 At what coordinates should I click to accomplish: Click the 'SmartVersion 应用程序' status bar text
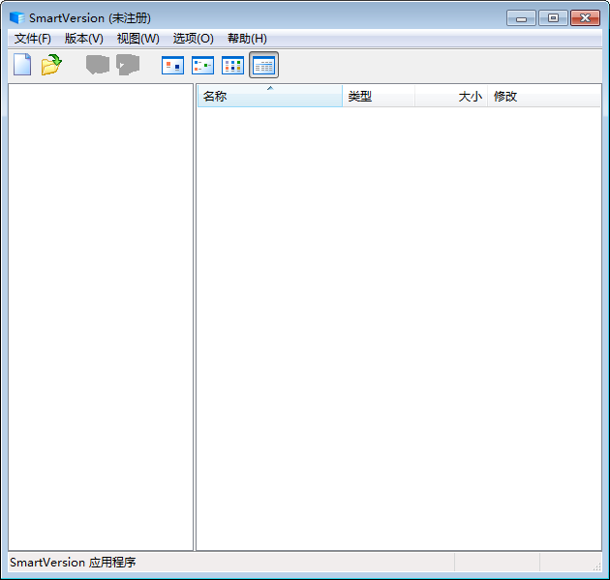point(73,563)
